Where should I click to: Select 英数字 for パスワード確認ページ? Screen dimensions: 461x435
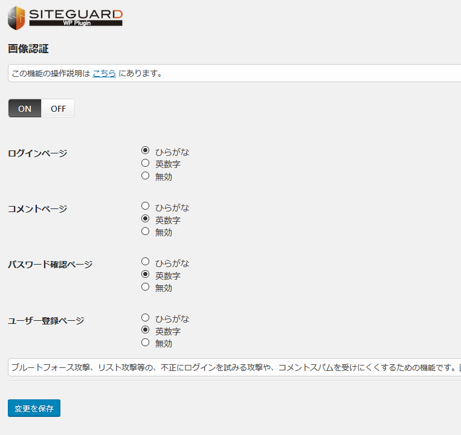tap(145, 274)
